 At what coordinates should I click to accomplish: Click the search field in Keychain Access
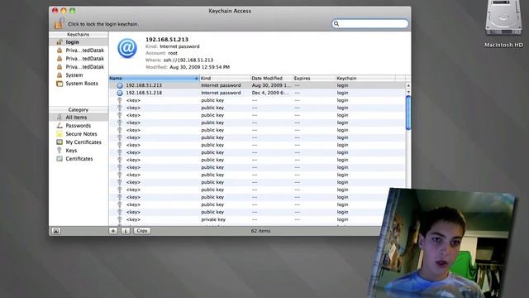coord(370,24)
